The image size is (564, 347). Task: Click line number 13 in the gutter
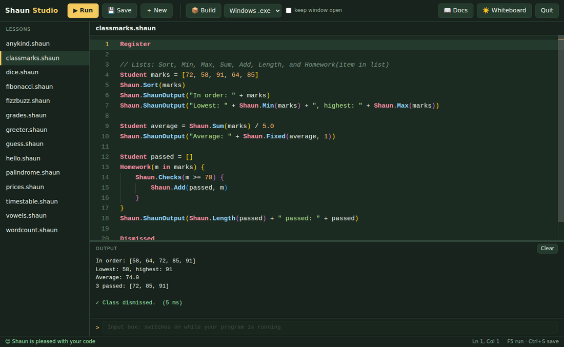point(105,167)
